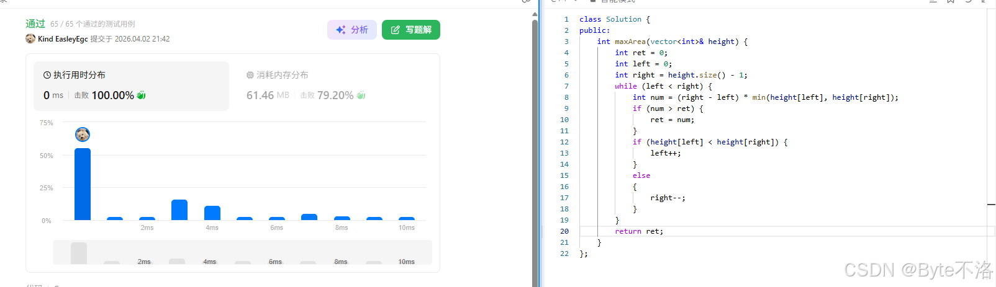
Task: Click the chip icon beside 消耗内存分布
Action: (250, 75)
